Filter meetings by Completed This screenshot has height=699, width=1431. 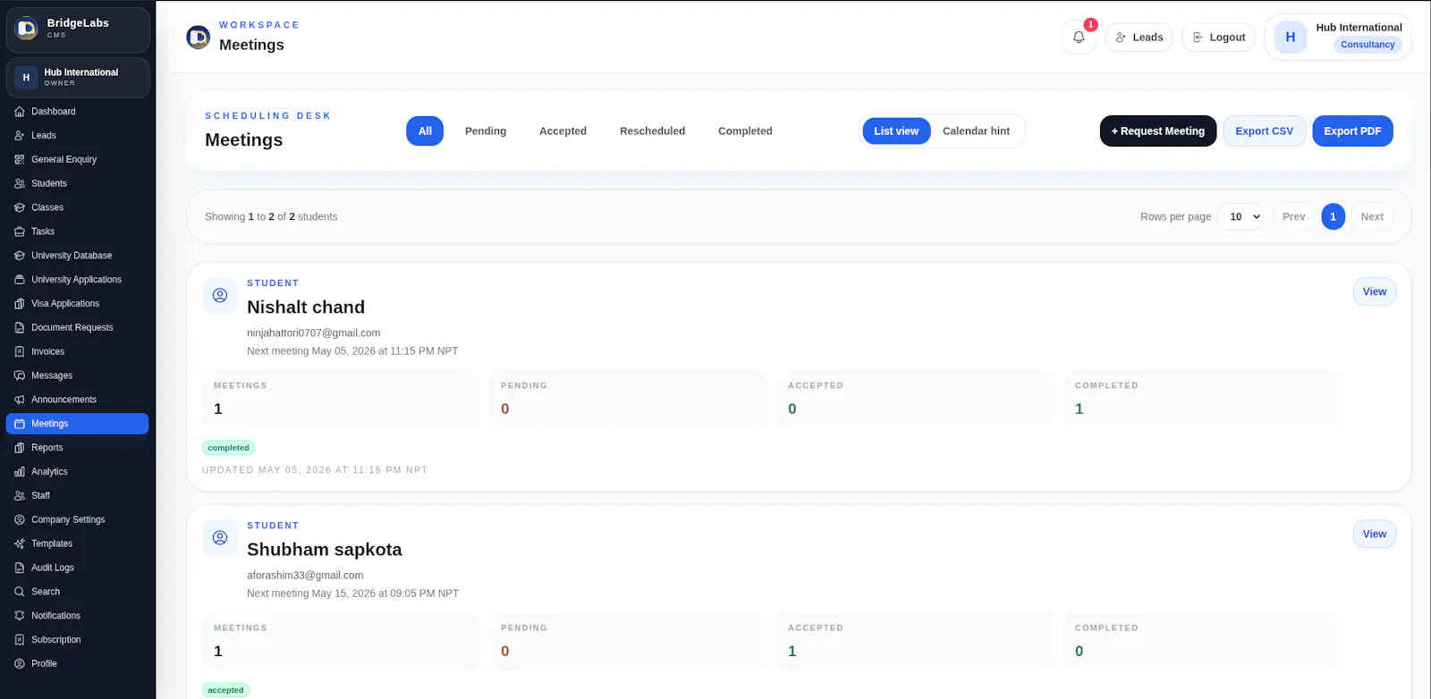[745, 131]
